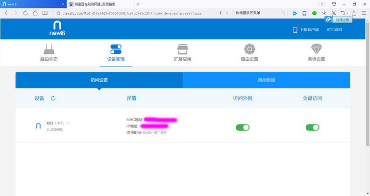Open a new browser tab
Image resolution: width=370 pixels, height=196 pixels.
[138, 4]
